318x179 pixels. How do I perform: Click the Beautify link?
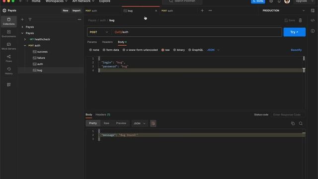click(x=296, y=50)
